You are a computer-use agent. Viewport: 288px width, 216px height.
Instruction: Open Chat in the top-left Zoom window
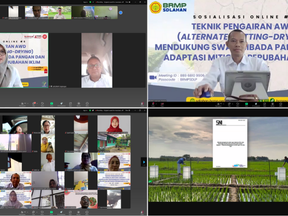(x=33, y=103)
